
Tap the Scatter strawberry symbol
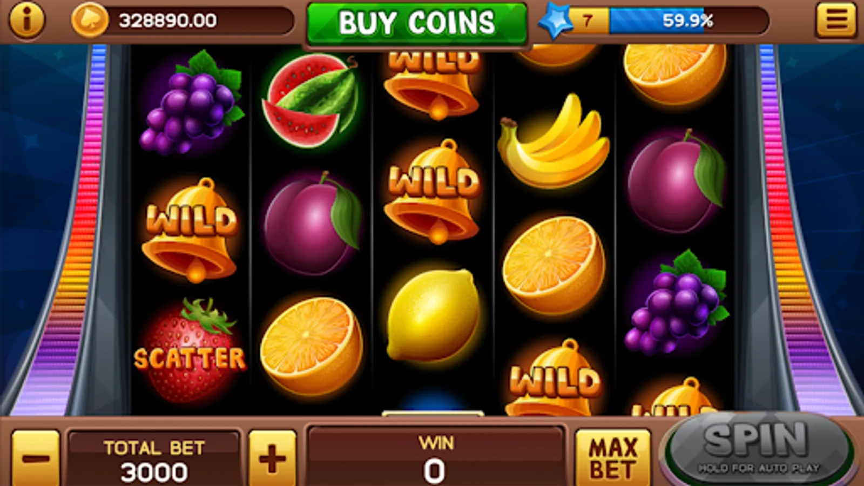(x=190, y=351)
